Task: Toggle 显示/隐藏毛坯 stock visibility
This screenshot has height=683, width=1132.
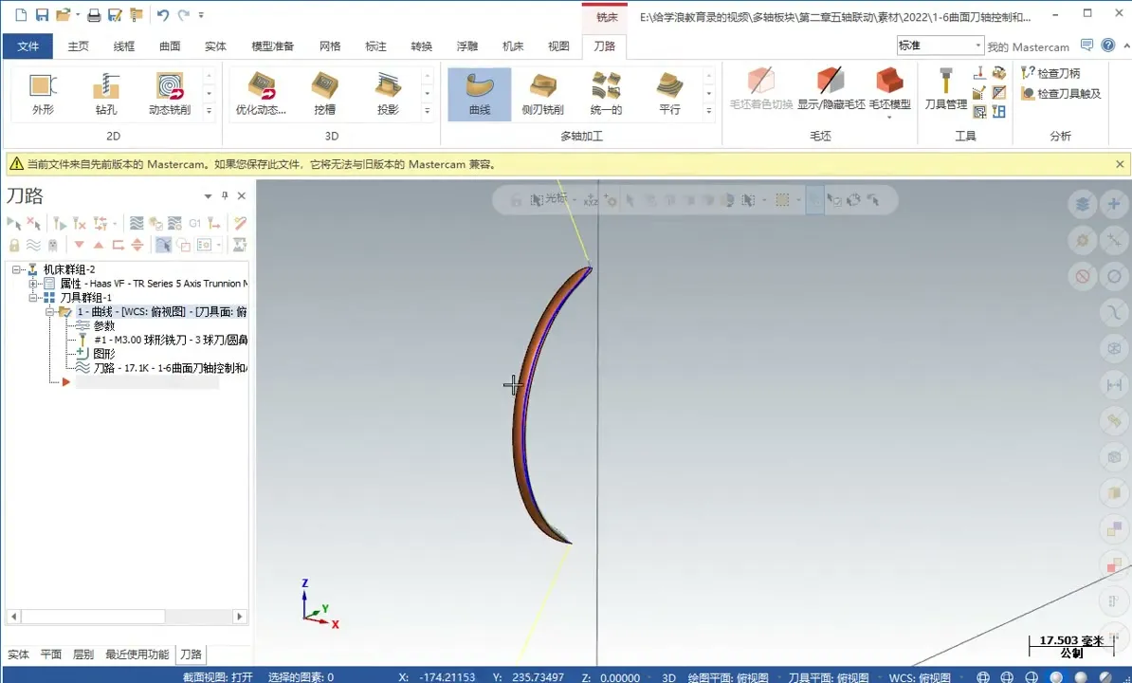Action: 828,92
